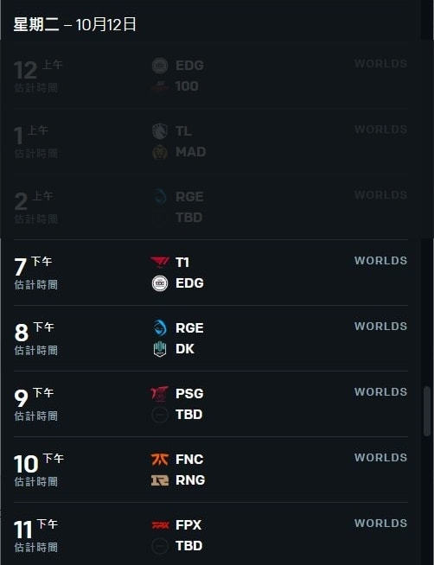Select the dimmed TL vs MAD match

coord(211,142)
